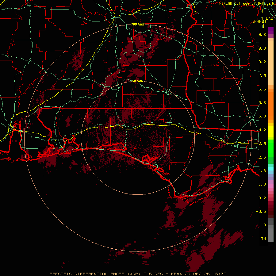
Task: Click the 6.6 scale label
Action: coord(262,89)
